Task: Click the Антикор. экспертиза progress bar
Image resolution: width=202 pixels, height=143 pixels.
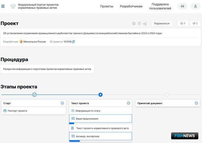Action: [x=75, y=141]
